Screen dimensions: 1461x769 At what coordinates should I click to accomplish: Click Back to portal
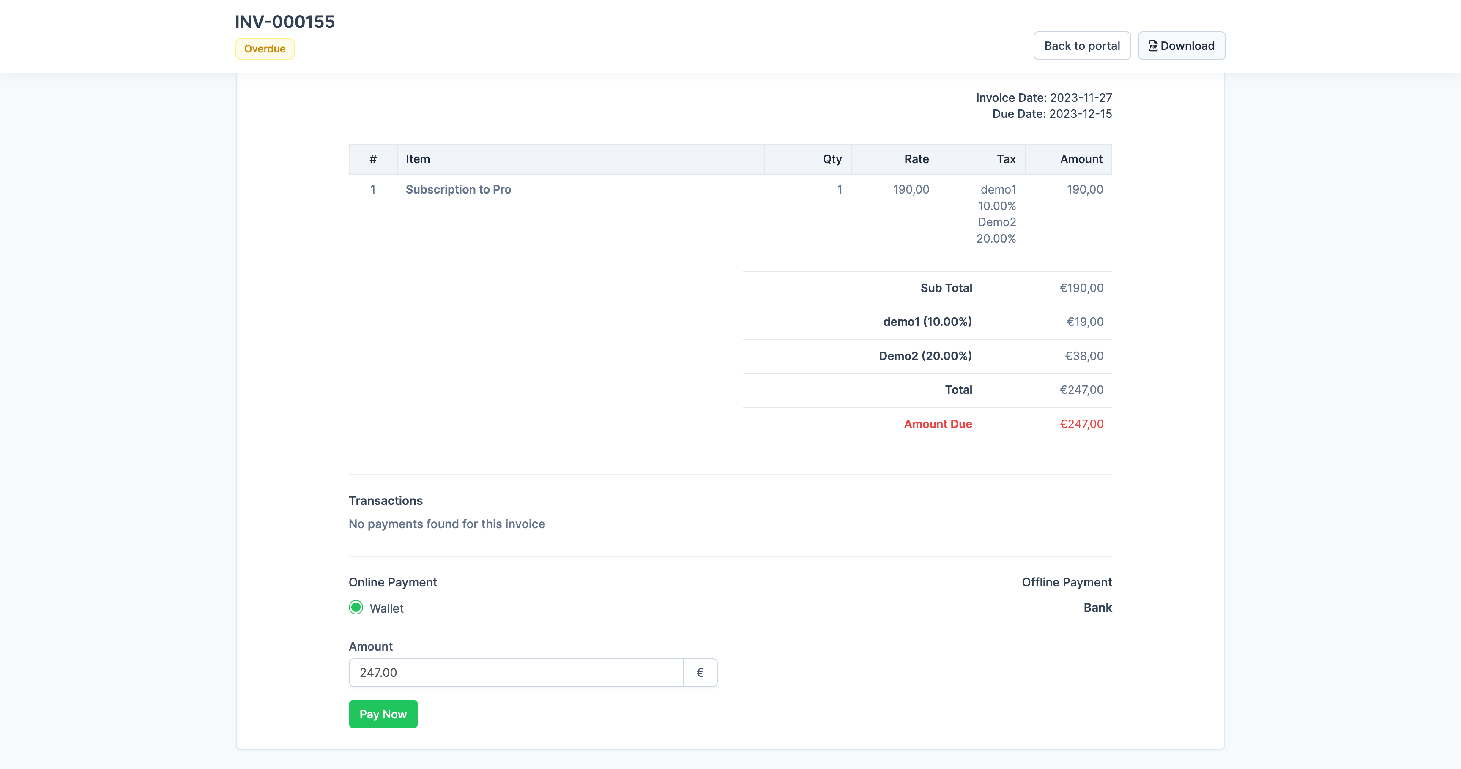1081,45
